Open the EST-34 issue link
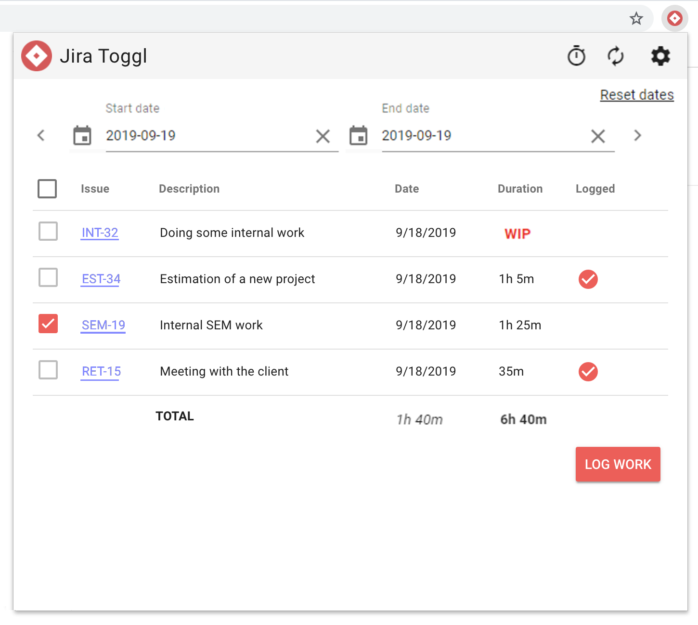The width and height of the screenshot is (698, 625). pyautogui.click(x=101, y=279)
